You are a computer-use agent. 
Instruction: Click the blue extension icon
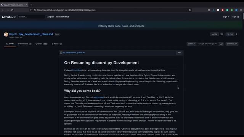236,10
